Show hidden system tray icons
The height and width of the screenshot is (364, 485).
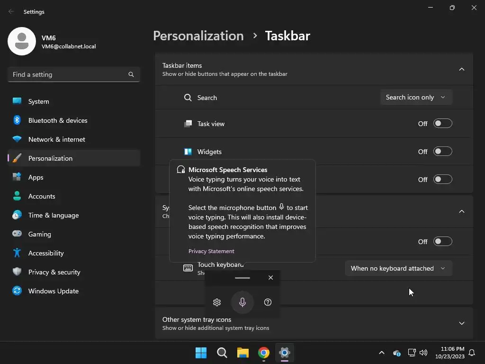click(x=382, y=353)
